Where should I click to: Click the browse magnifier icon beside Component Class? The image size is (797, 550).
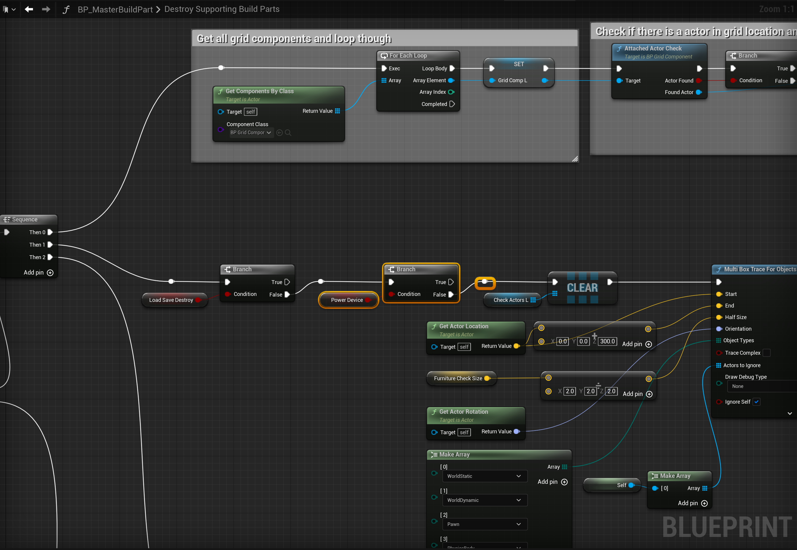click(x=288, y=133)
